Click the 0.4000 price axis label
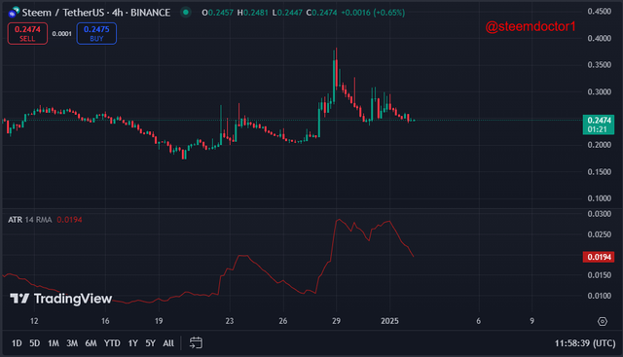Screen dimensions: 623x357 coord(600,38)
